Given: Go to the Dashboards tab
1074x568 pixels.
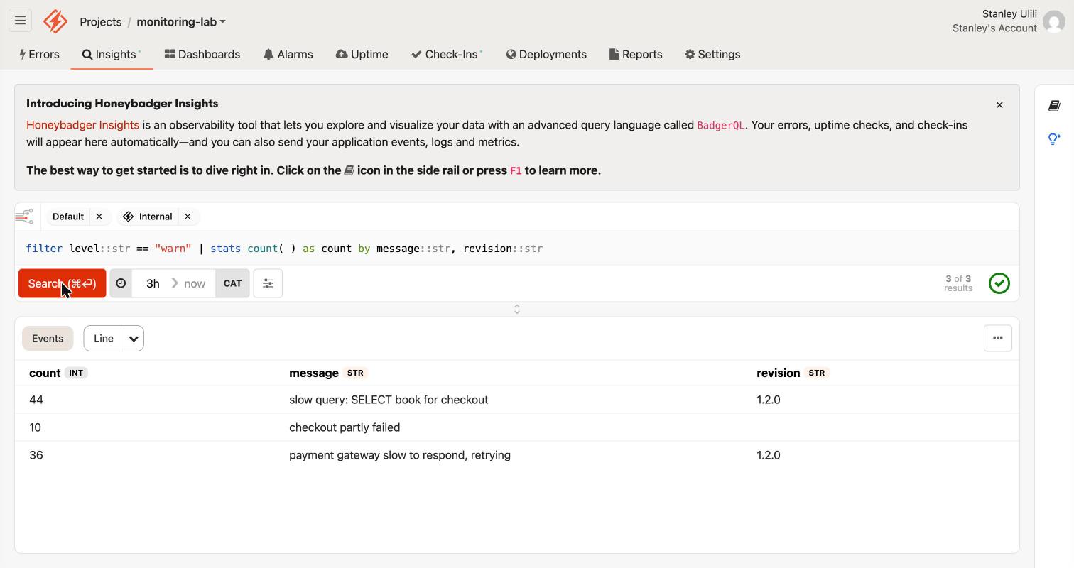Looking at the screenshot, I should point(202,55).
